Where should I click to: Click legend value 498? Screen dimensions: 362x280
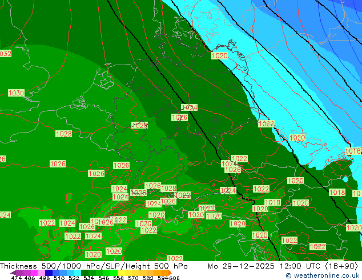45,278
